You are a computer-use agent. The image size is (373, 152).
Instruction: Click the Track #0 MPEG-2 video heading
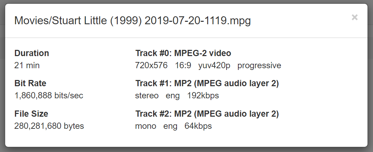click(x=183, y=53)
